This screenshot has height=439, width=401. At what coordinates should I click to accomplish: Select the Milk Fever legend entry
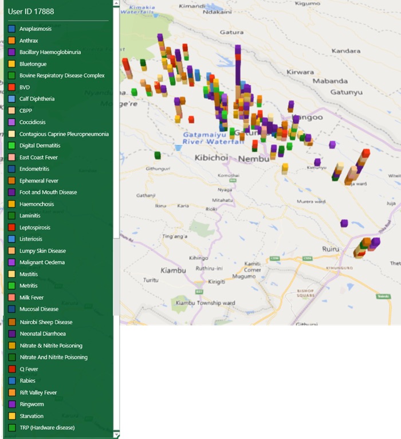point(26,297)
